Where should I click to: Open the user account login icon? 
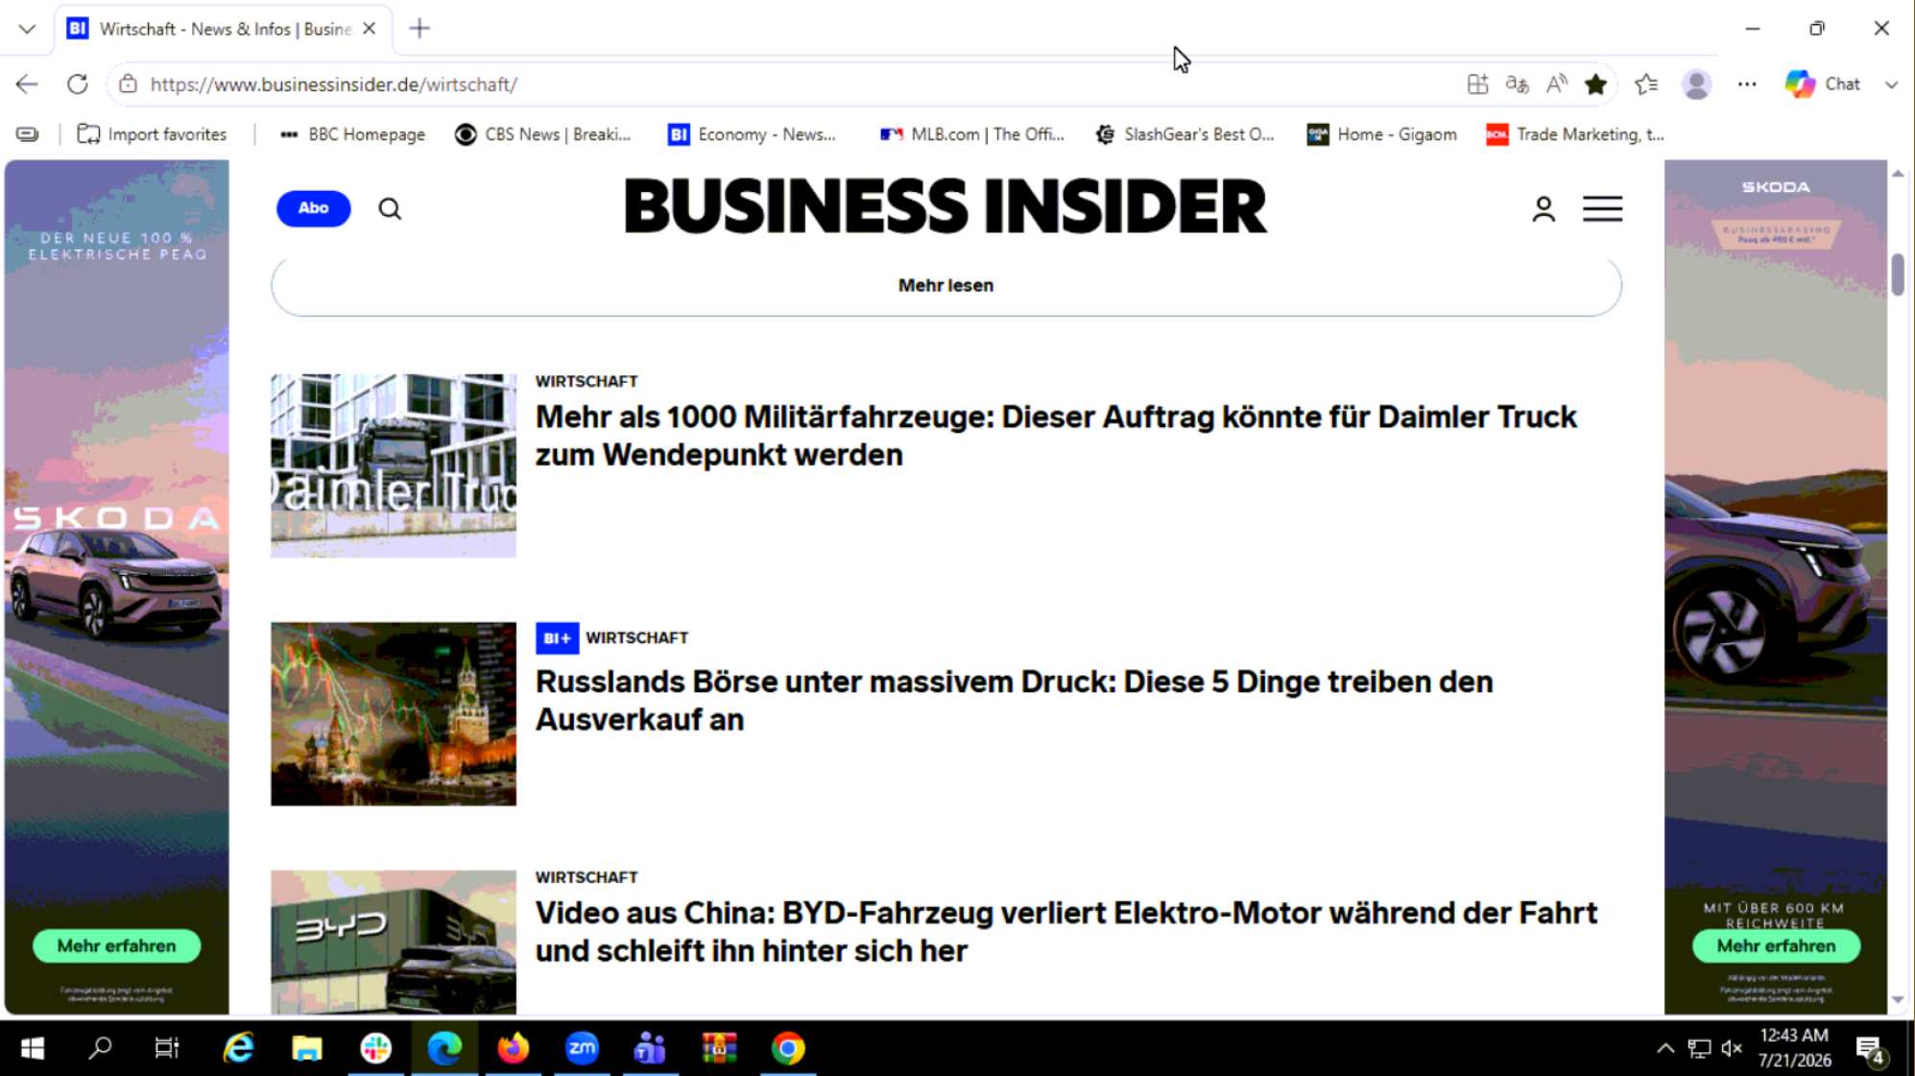1544,208
